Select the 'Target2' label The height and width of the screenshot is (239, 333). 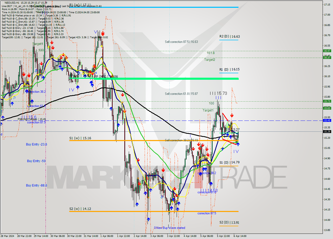point(210,60)
